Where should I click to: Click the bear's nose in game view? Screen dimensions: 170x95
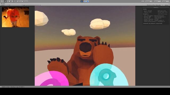pyautogui.click(x=86, y=47)
